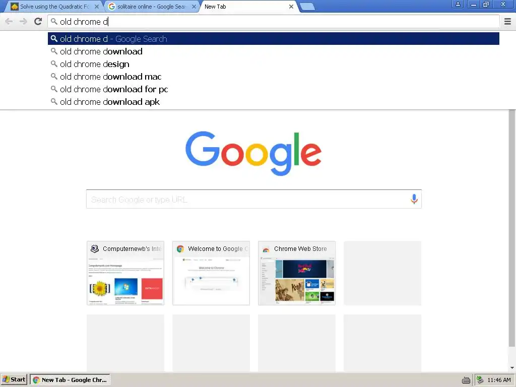The height and width of the screenshot is (387, 516).
Task: Reload the page with refresh icon
Action: (38, 21)
